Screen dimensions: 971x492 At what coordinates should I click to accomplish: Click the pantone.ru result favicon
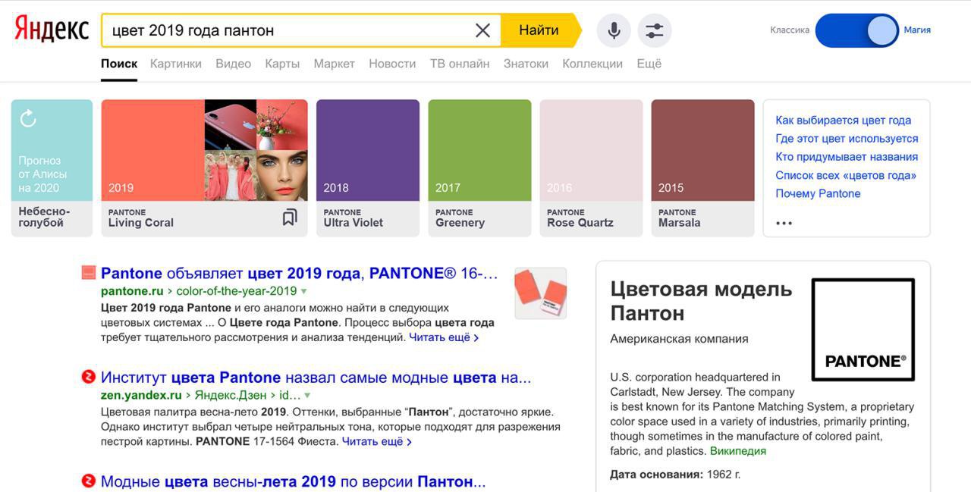click(x=88, y=273)
